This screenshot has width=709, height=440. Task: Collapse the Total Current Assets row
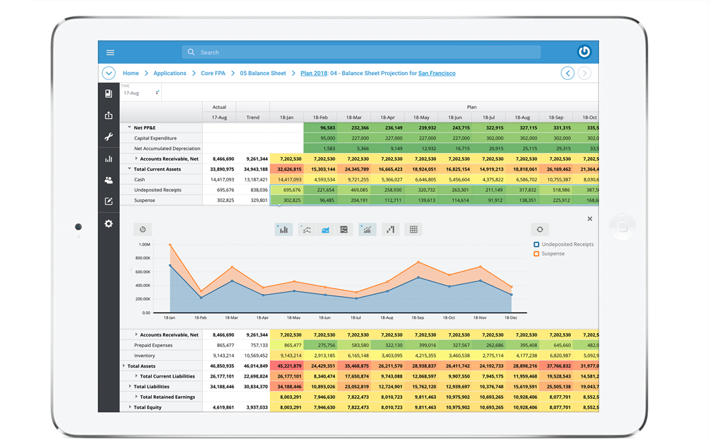(129, 169)
